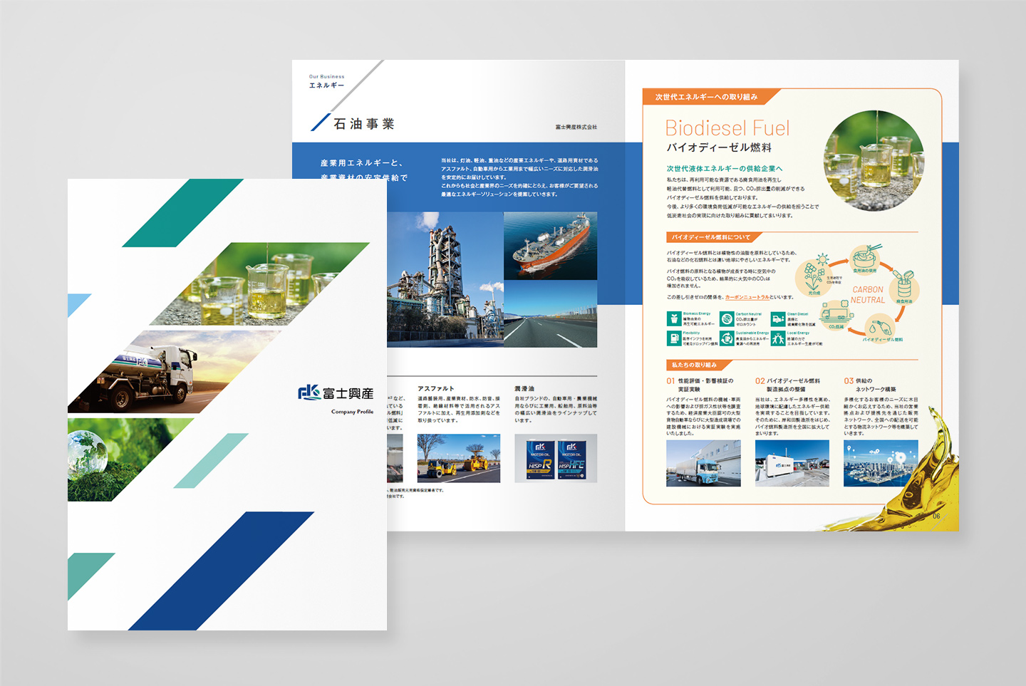Click the city network photo under 03

click(881, 463)
